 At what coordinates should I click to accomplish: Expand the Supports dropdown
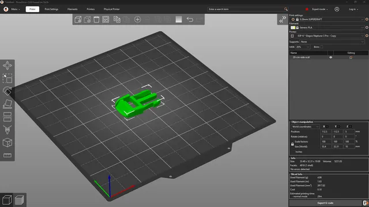pos(332,42)
